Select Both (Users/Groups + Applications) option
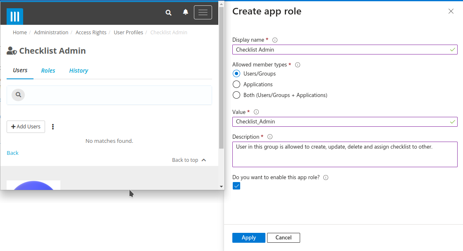 pyautogui.click(x=236, y=95)
